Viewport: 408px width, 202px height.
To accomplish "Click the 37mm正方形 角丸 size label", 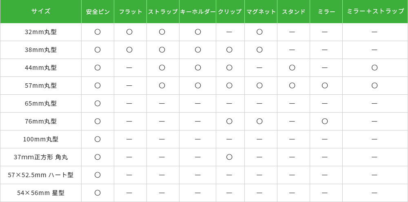I will [41, 157].
